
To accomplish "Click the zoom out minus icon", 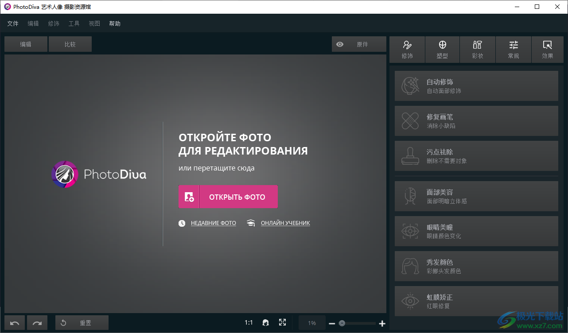I will (x=332, y=324).
